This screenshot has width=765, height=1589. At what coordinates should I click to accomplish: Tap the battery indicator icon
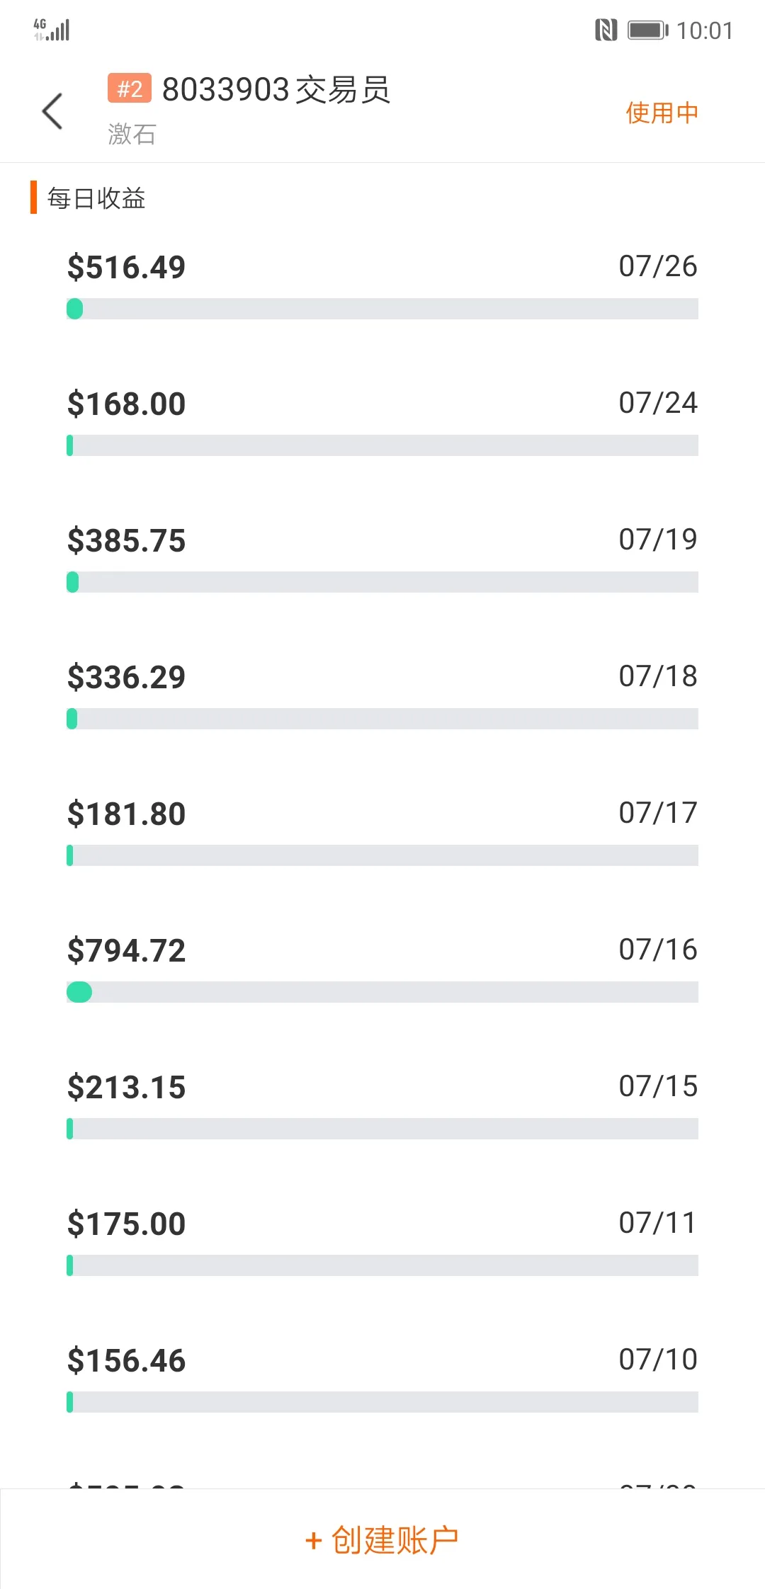point(647,30)
